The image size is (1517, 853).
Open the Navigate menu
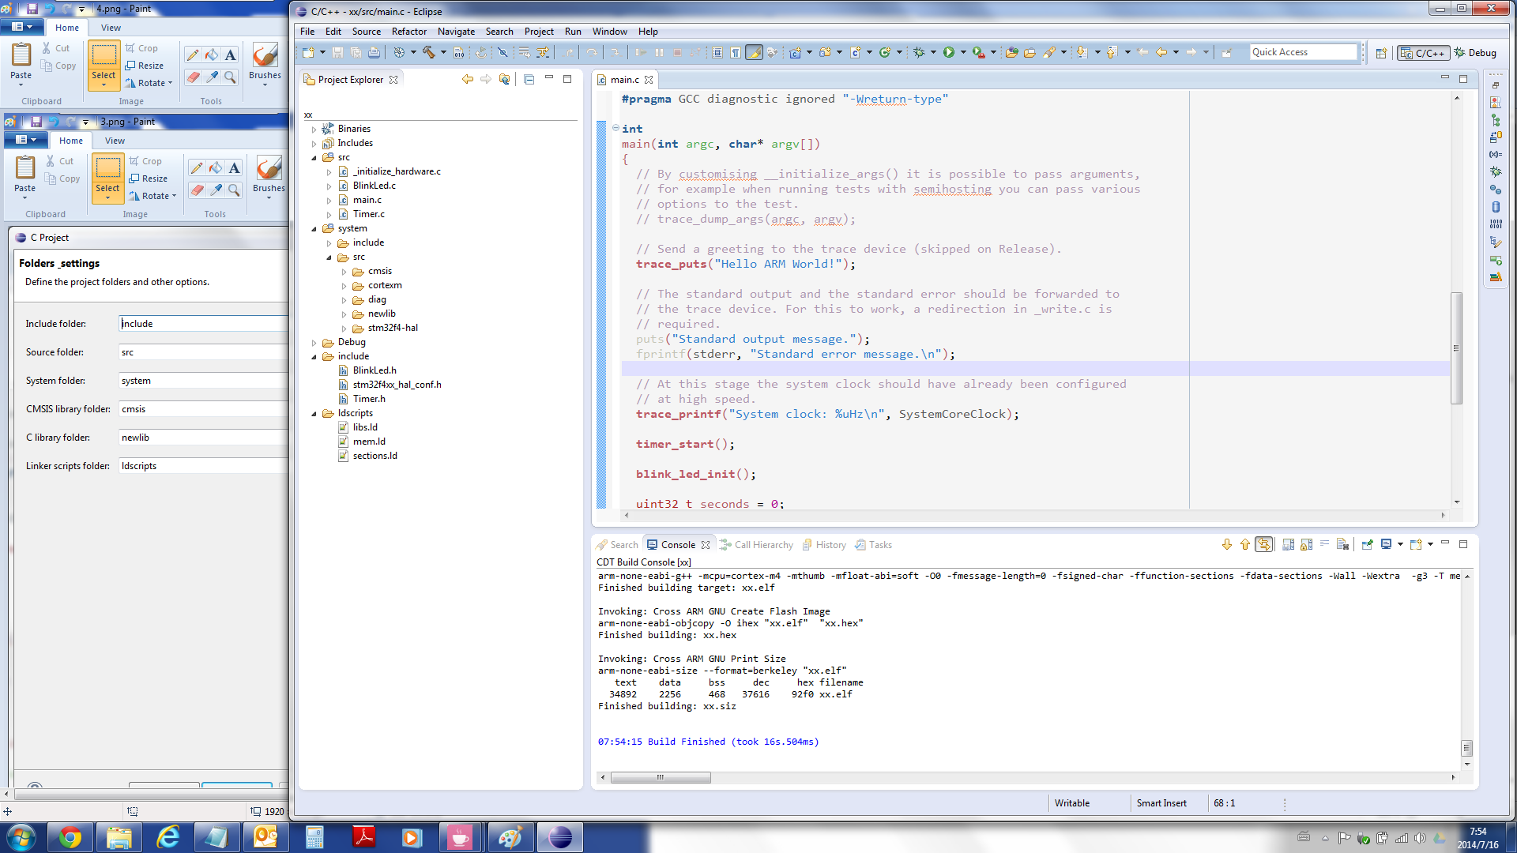[456, 32]
